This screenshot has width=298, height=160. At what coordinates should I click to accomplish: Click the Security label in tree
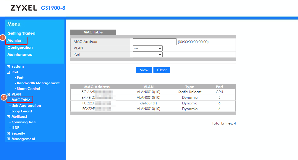[18, 133]
